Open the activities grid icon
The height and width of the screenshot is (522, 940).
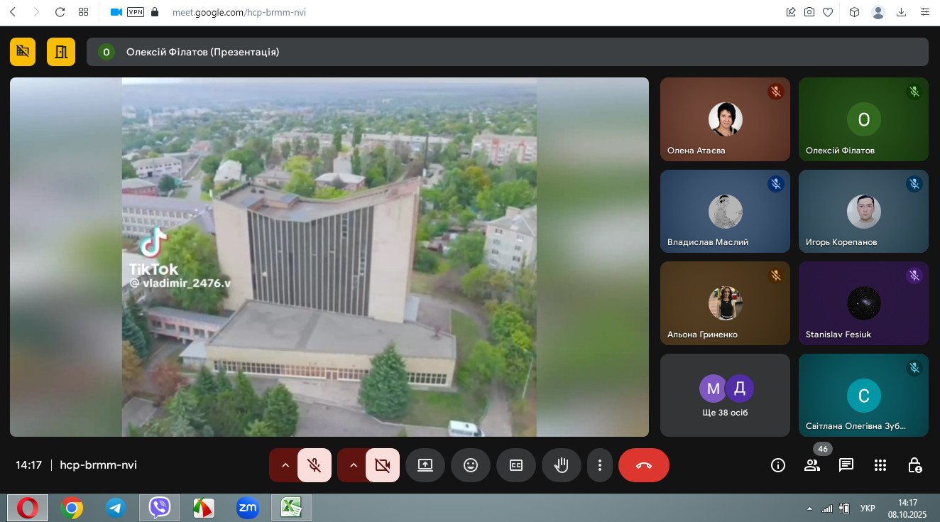(x=880, y=465)
